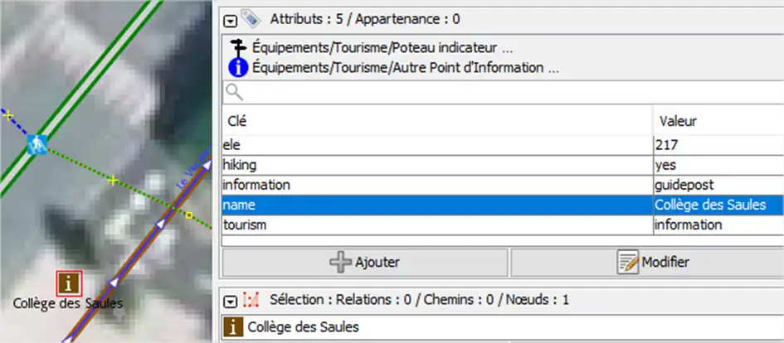This screenshot has height=343, width=784.
Task: Select the tourism tag row
Action: (x=436, y=225)
